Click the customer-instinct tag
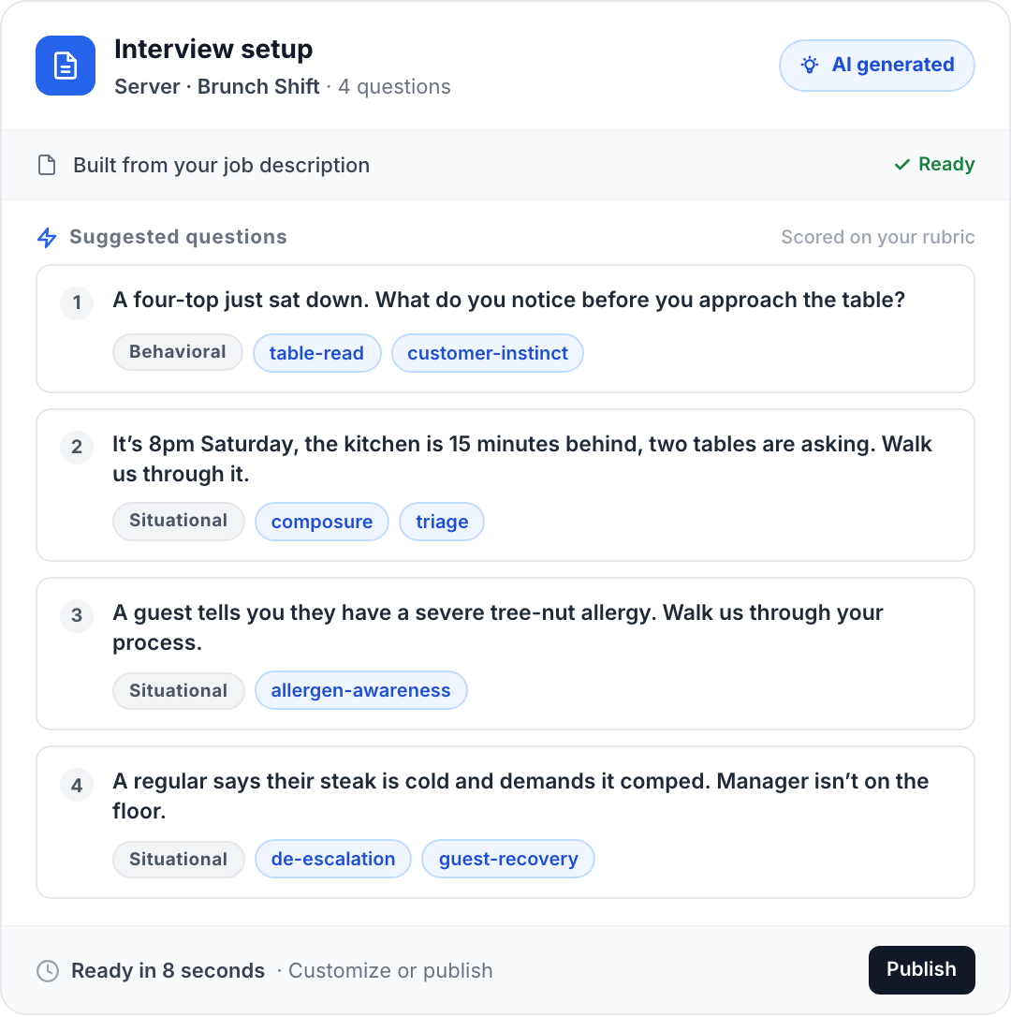 pos(487,353)
